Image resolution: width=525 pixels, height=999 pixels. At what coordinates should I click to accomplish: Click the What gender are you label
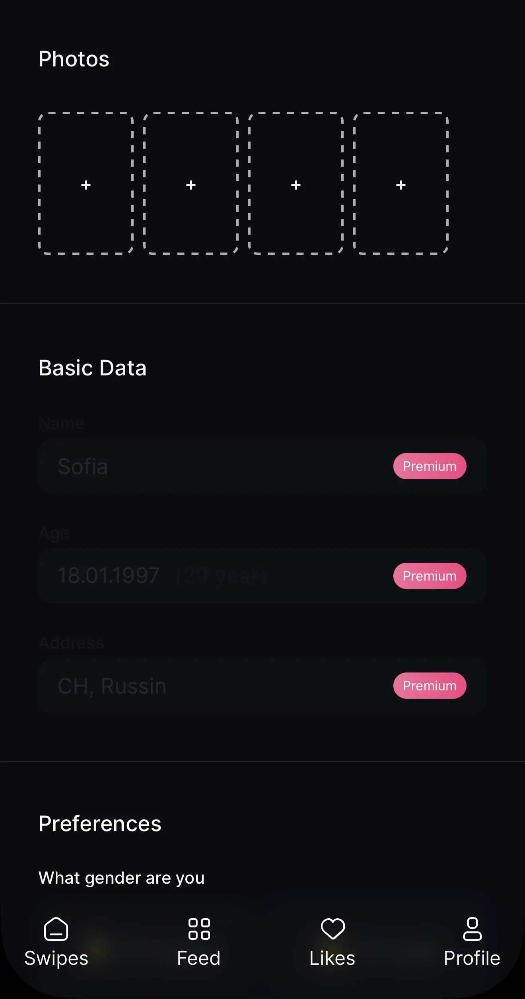(x=121, y=878)
